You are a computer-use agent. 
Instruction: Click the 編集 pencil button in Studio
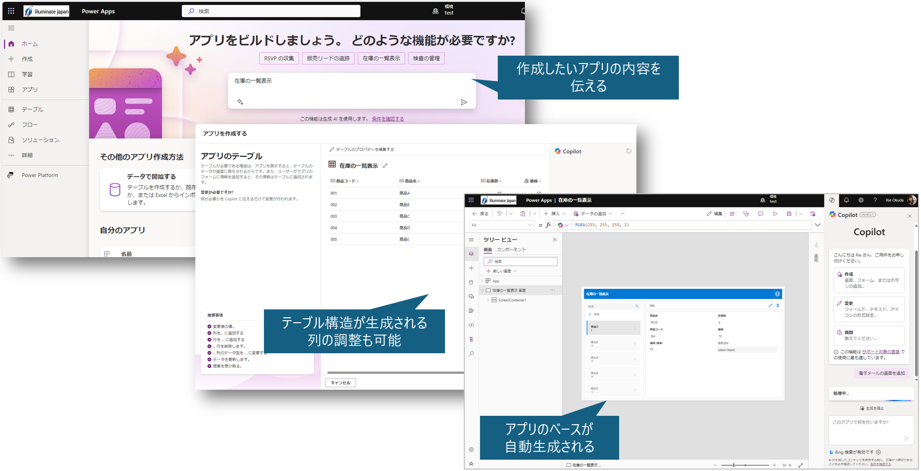coord(714,214)
